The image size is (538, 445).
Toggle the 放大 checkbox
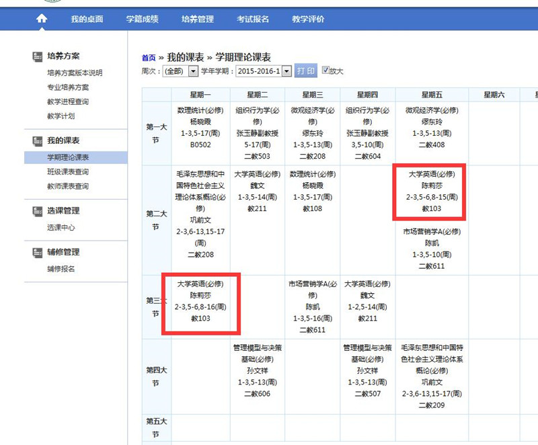(x=326, y=70)
